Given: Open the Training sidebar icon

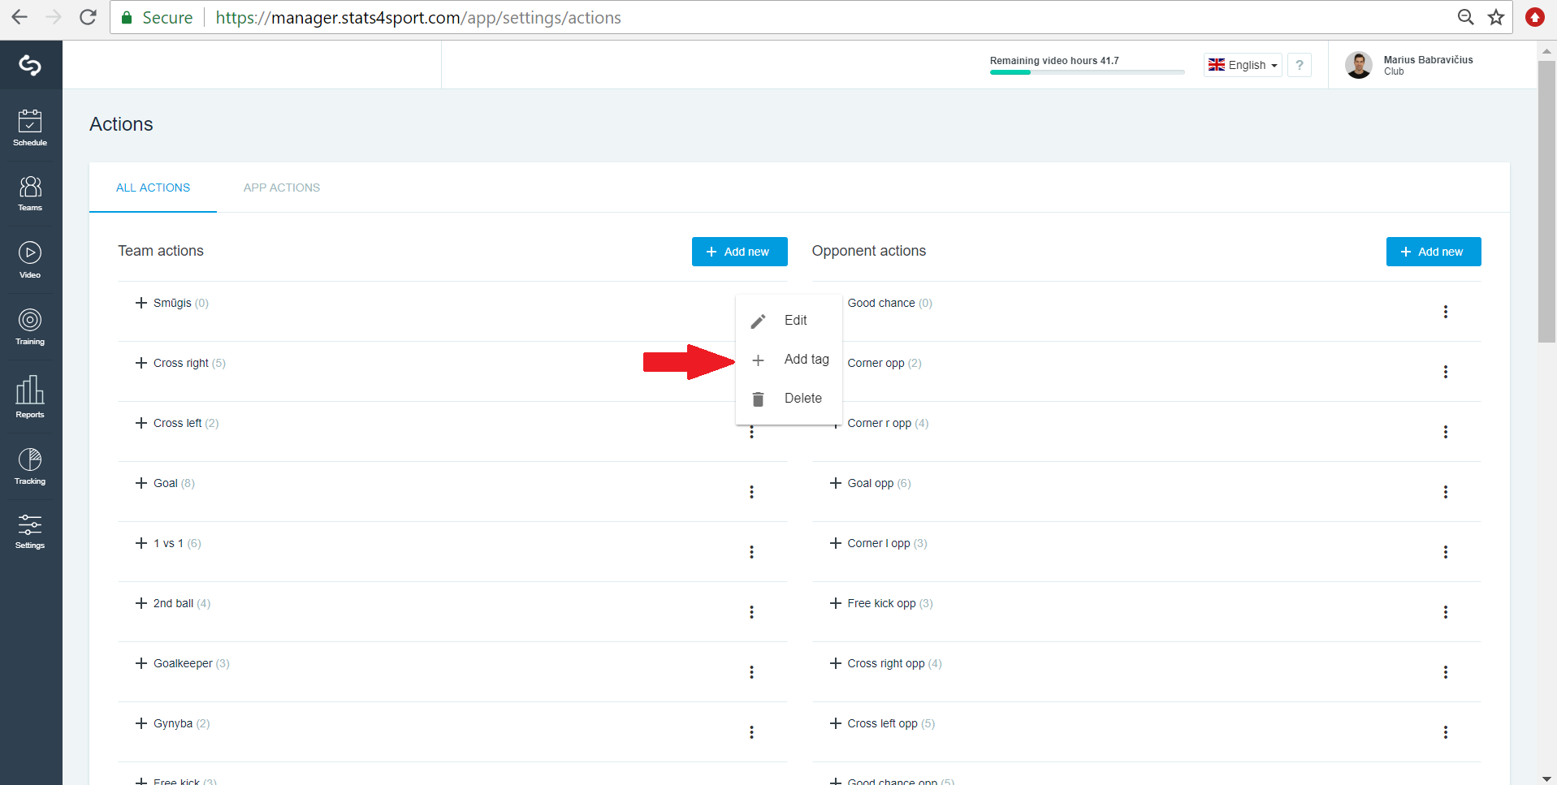Looking at the screenshot, I should coord(30,326).
